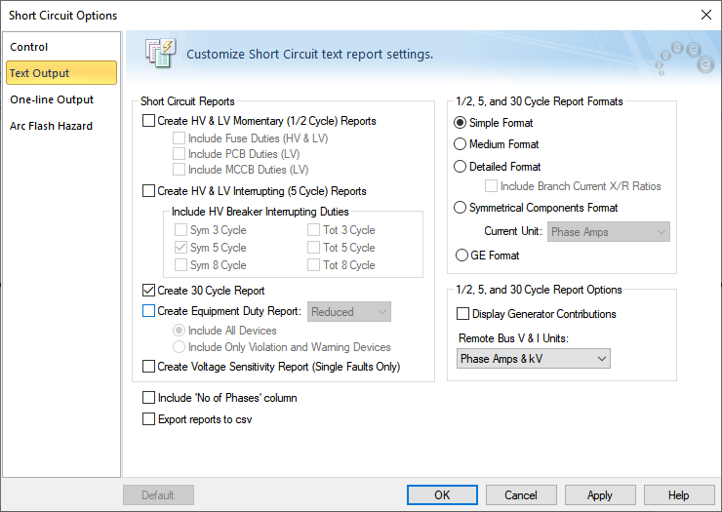This screenshot has height=512, width=722.
Task: Go to the Arc Flash Hazard page
Action: point(51,126)
